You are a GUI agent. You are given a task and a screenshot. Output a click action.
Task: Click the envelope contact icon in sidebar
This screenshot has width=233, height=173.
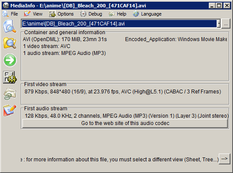pyautogui.click(x=10, y=93)
